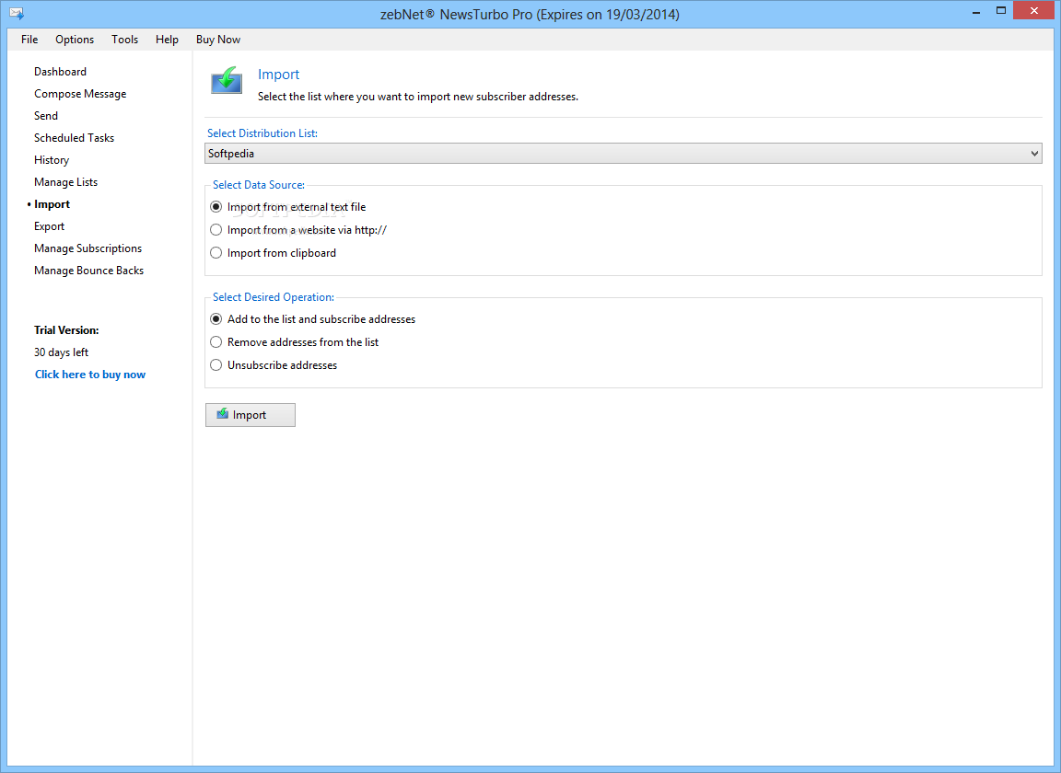Open the Export section

(x=50, y=226)
